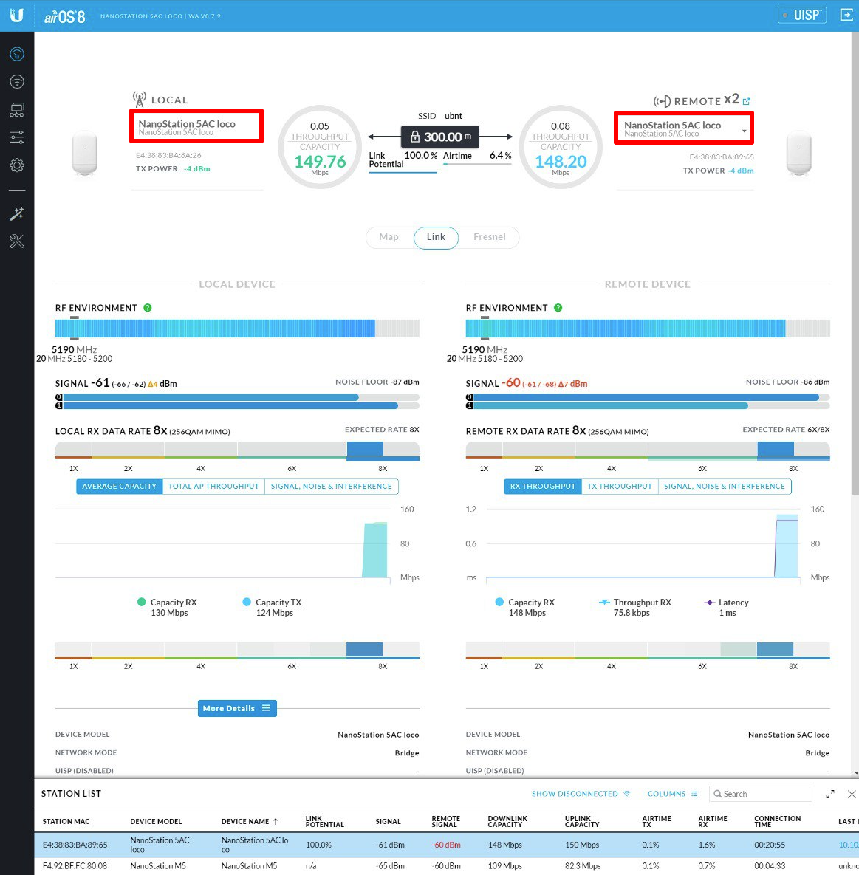Screen dimensions: 859x875
Task: Click the local MAC E4:38:83:BA:8A:26
Action: [x=168, y=155]
